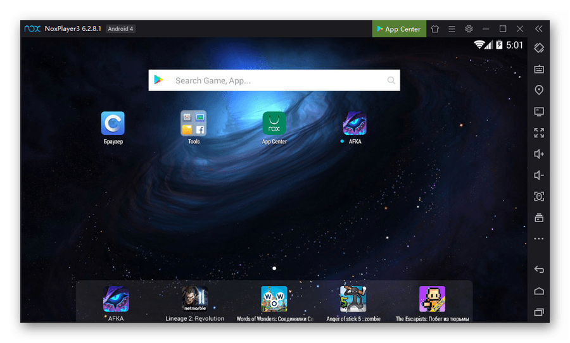
Task: Click the volume up sidebar icon
Action: (x=539, y=154)
